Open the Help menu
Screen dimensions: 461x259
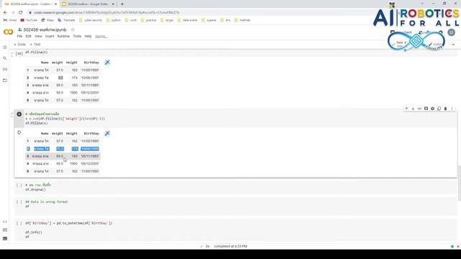click(88, 36)
